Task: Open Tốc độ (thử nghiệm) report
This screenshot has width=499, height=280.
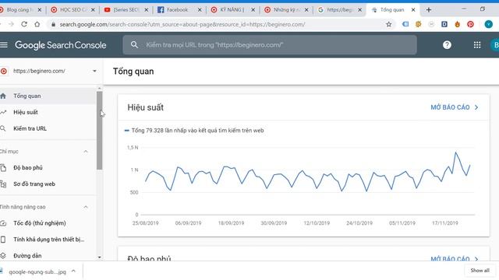Action: point(48,223)
